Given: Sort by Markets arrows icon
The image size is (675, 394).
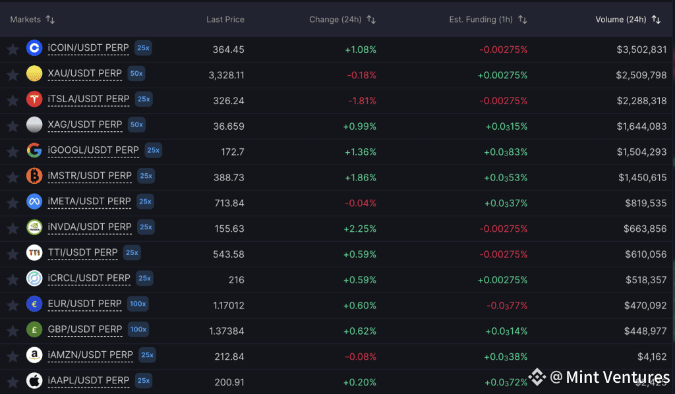Looking at the screenshot, I should pyautogui.click(x=50, y=19).
